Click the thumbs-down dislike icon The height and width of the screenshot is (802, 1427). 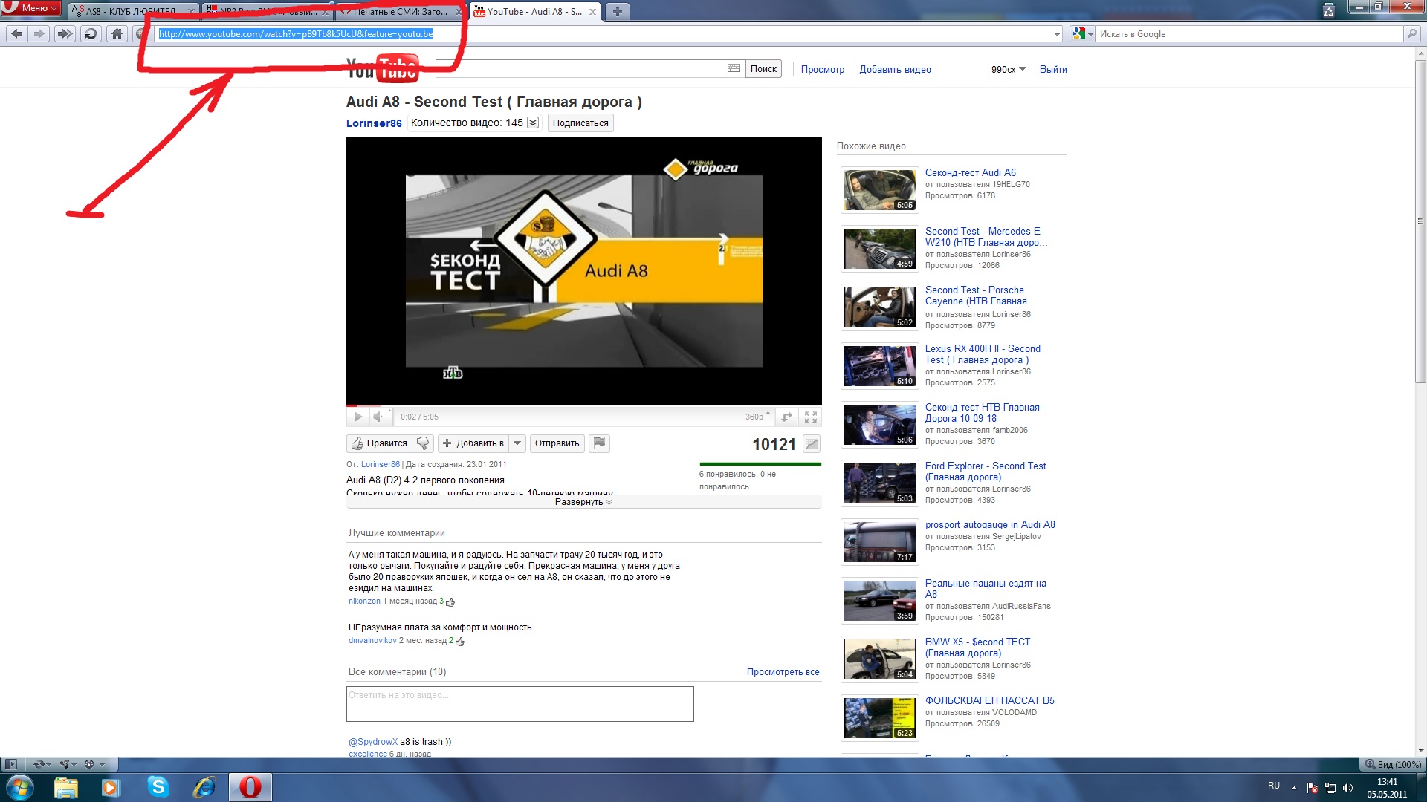pos(423,443)
